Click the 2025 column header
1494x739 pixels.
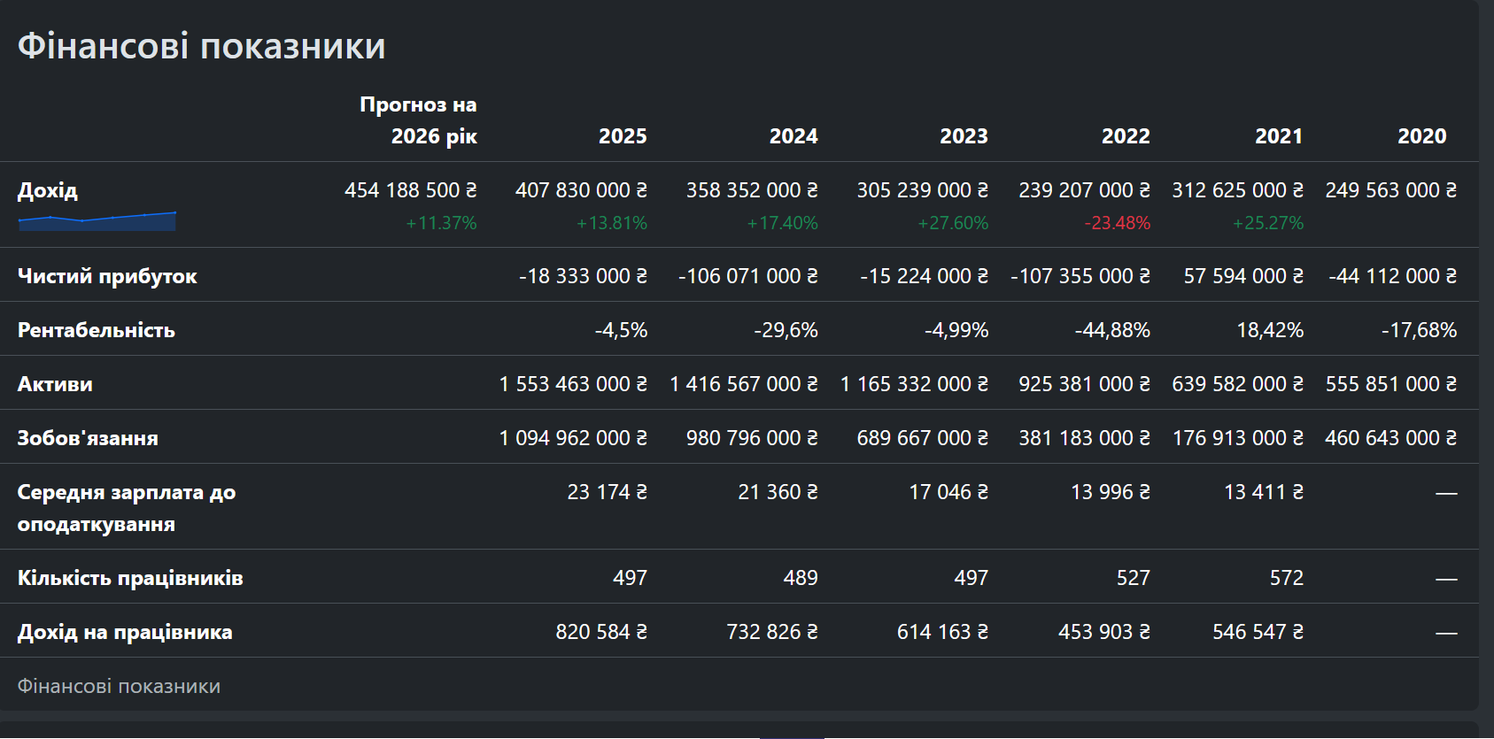coord(623,136)
